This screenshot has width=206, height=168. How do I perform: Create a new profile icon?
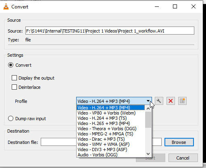point(182,101)
